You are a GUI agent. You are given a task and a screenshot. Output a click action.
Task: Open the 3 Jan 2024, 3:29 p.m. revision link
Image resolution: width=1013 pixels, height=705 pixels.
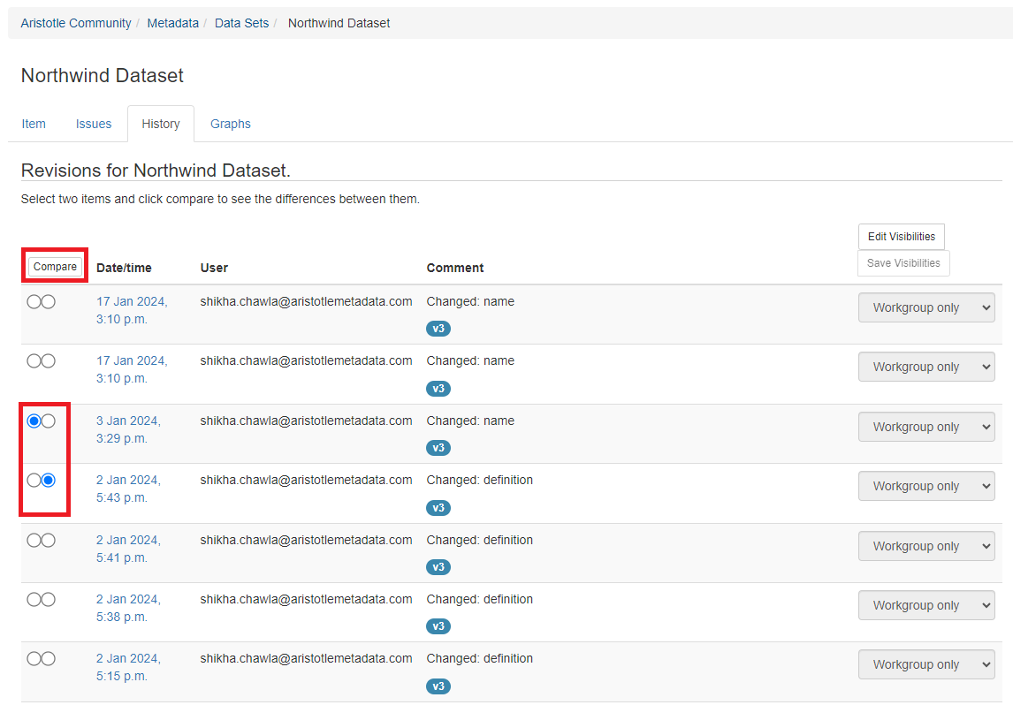[128, 429]
